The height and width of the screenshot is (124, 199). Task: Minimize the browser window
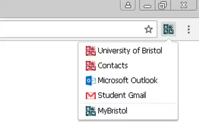point(147,6)
